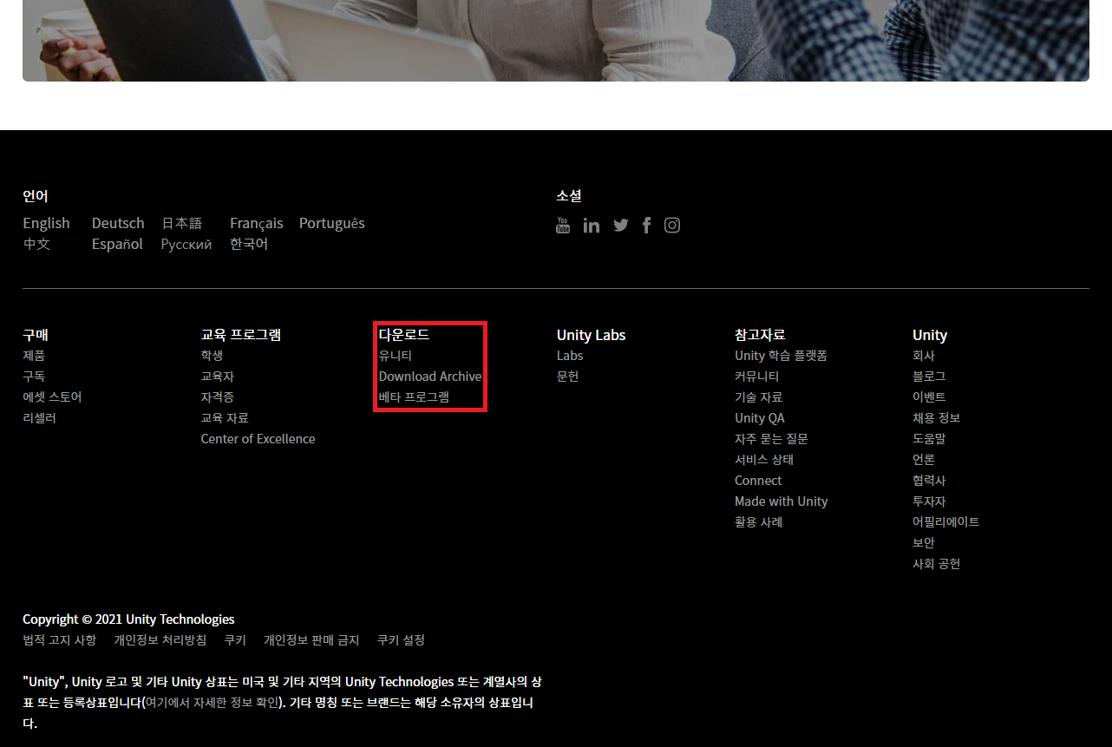Viewport: 1112px width, 747px height.
Task: Open 도움말 link
Action: point(929,439)
